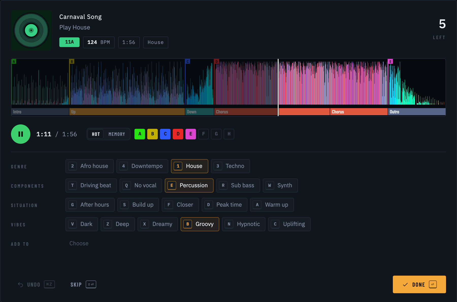Click the vinyl record album artwork
457x302 pixels.
tap(31, 30)
